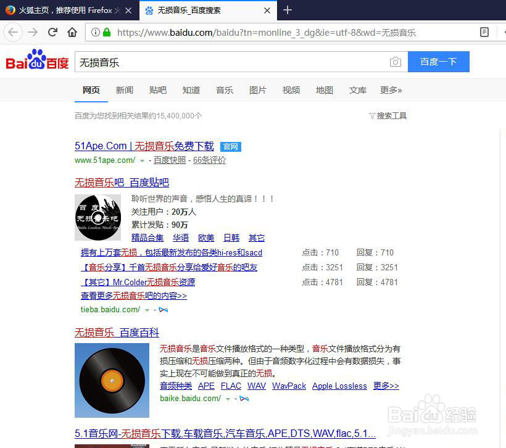Open the 文库 tab
This screenshot has height=448, width=506.
coord(357,90)
